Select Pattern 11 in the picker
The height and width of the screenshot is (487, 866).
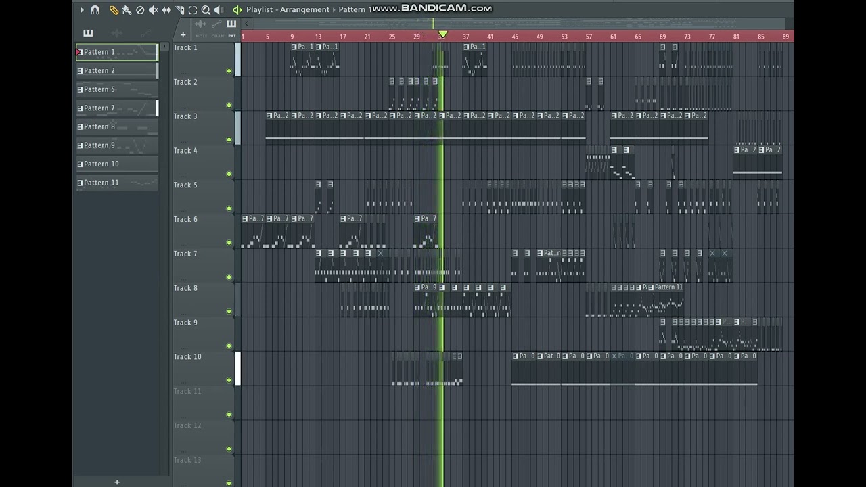tap(117, 183)
